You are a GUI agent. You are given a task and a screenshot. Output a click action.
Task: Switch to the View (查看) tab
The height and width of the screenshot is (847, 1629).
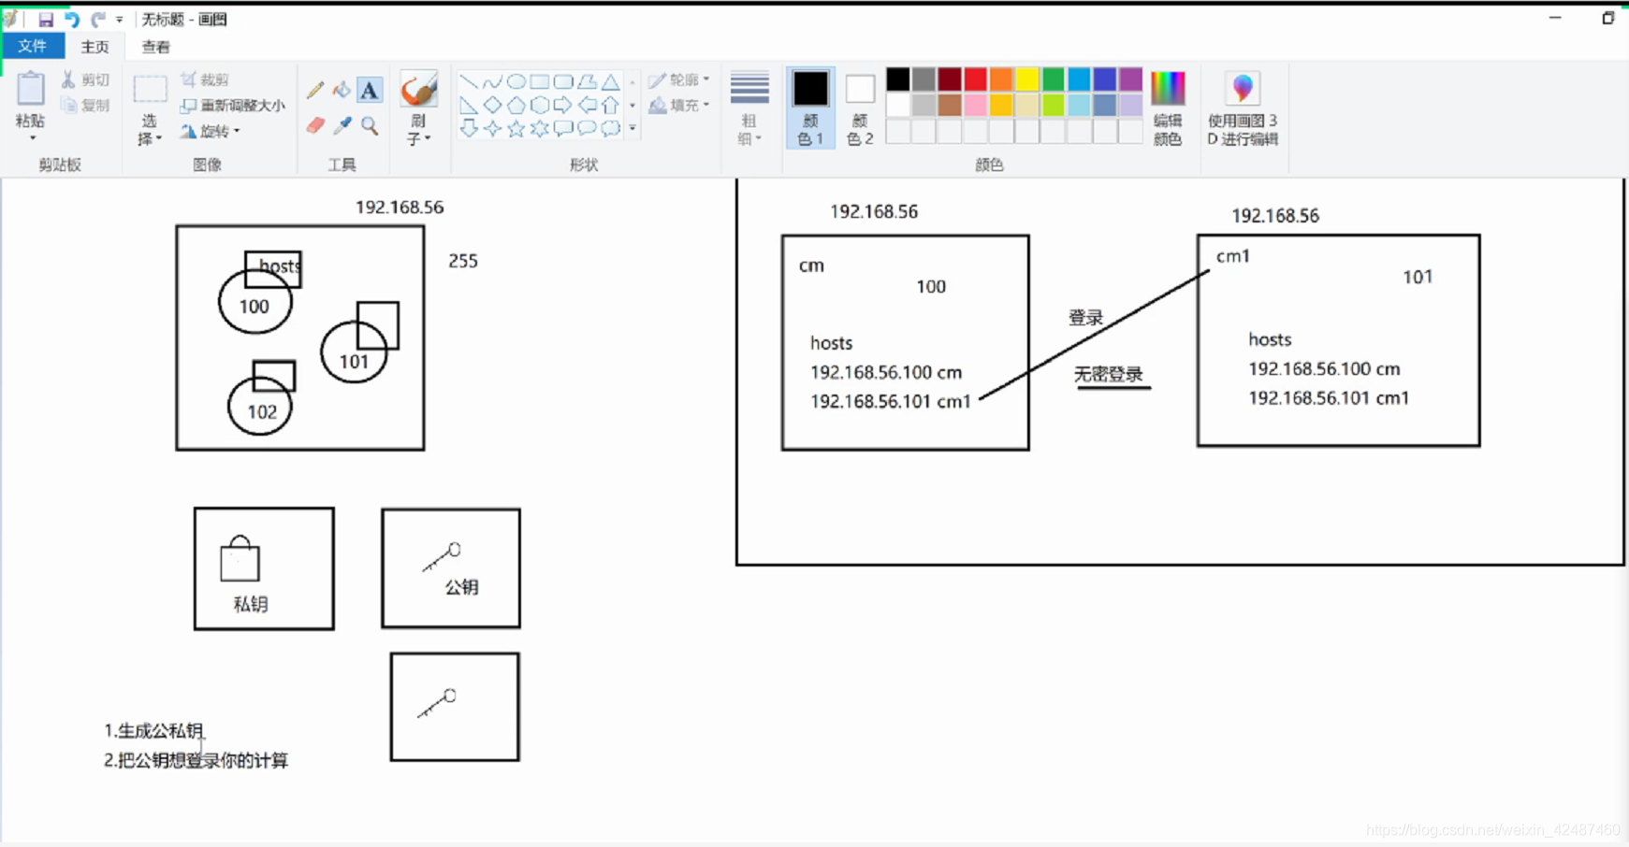pos(155,47)
